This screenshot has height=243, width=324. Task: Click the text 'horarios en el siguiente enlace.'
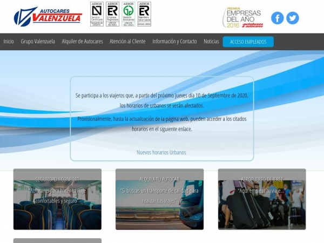(162, 129)
